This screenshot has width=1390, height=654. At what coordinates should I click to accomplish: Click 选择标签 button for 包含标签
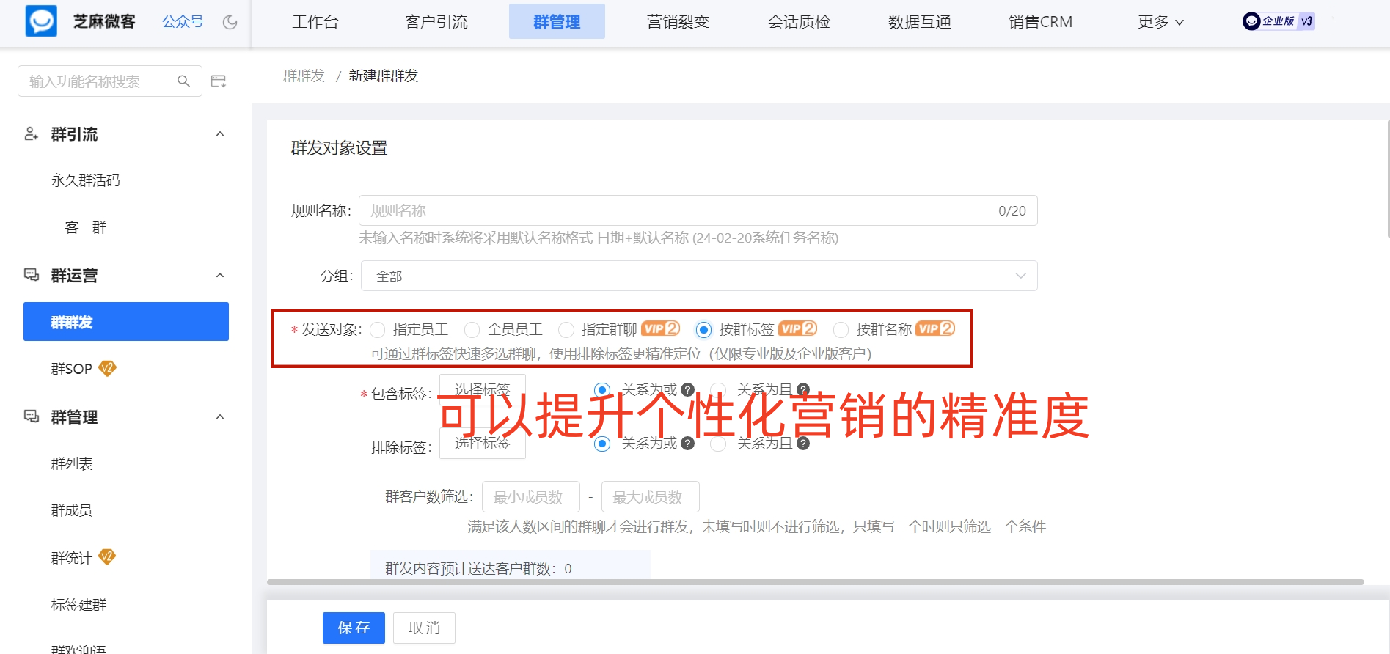coord(482,389)
